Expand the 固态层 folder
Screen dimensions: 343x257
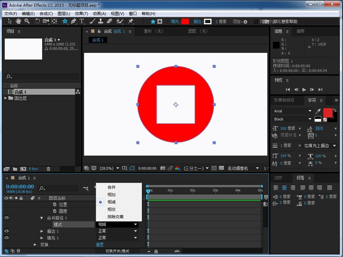6,98
